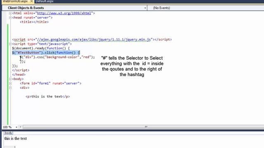Open the w3.org xhtml namespace link
The image size is (264, 148).
click(64, 13)
